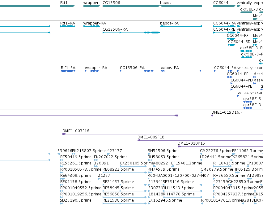This screenshot has width=263, height=205.
Task: Click the babos-PA protein label
Action: pyautogui.click(x=170, y=68)
